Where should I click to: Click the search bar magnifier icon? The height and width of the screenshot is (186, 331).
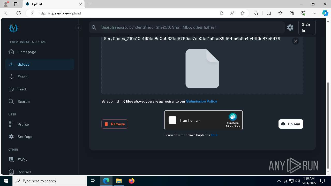(94, 27)
